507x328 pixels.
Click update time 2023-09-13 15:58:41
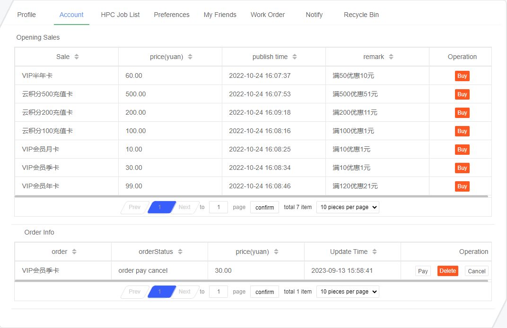342,270
